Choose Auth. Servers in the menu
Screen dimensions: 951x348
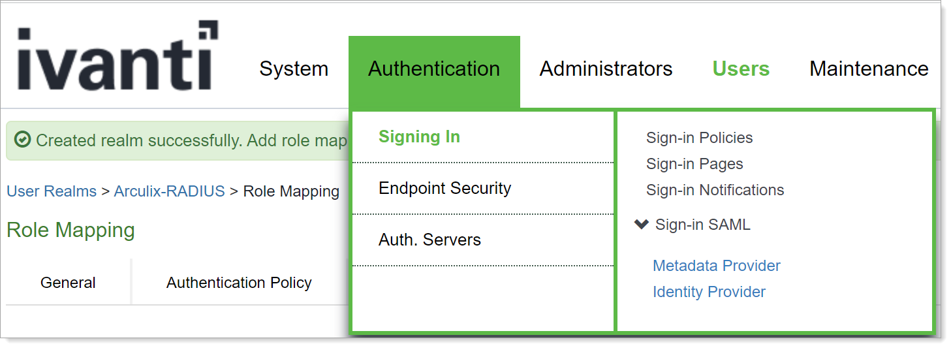(429, 240)
